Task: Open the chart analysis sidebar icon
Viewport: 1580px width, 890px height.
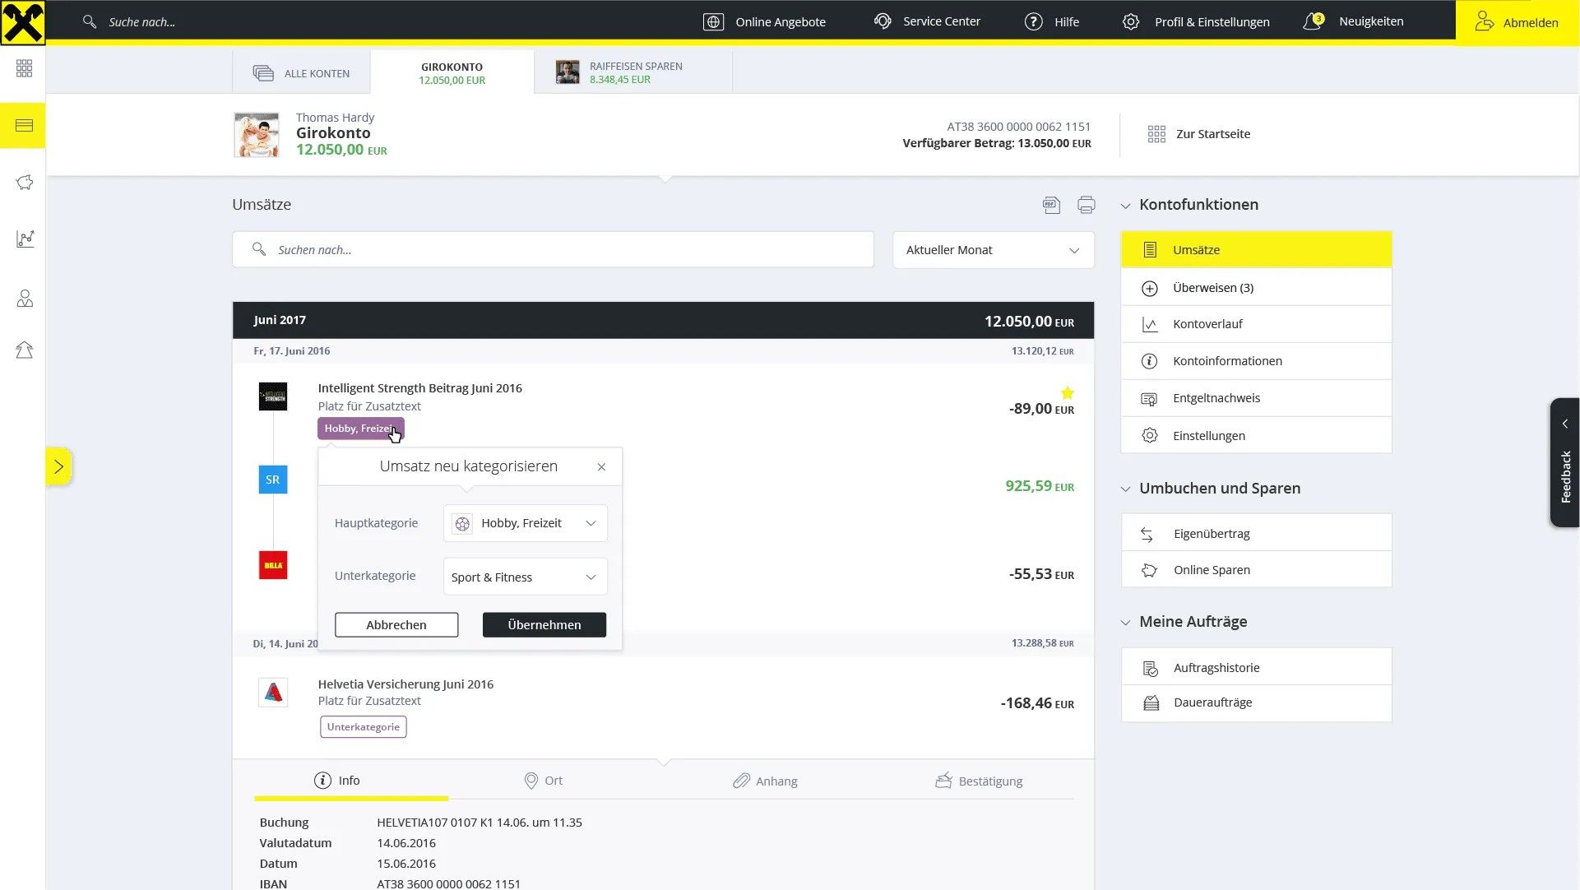Action: click(x=24, y=239)
